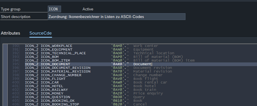Click the Type group ICON field

click(54, 9)
